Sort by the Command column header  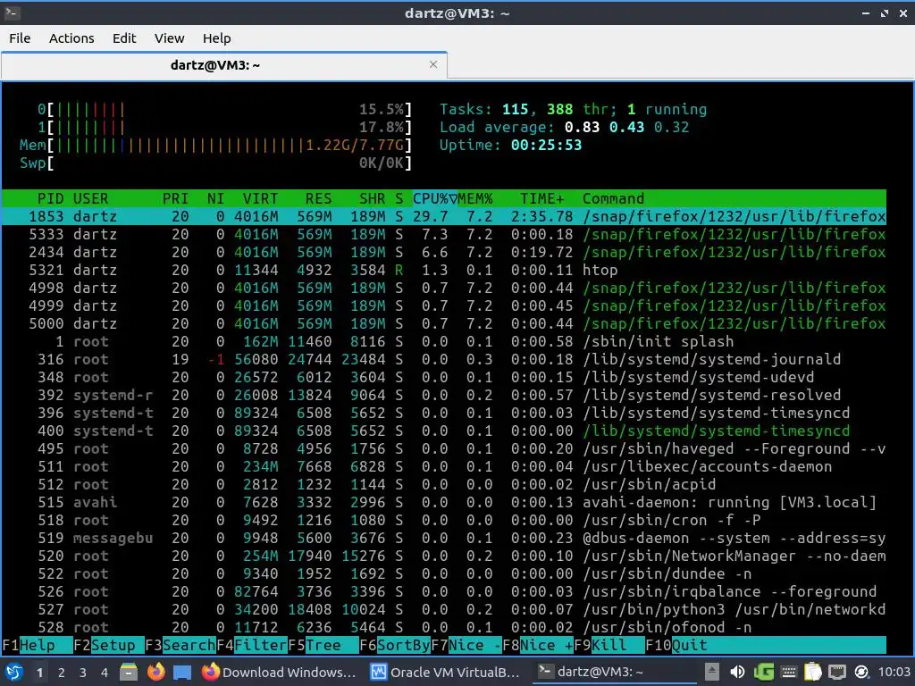pyautogui.click(x=613, y=198)
